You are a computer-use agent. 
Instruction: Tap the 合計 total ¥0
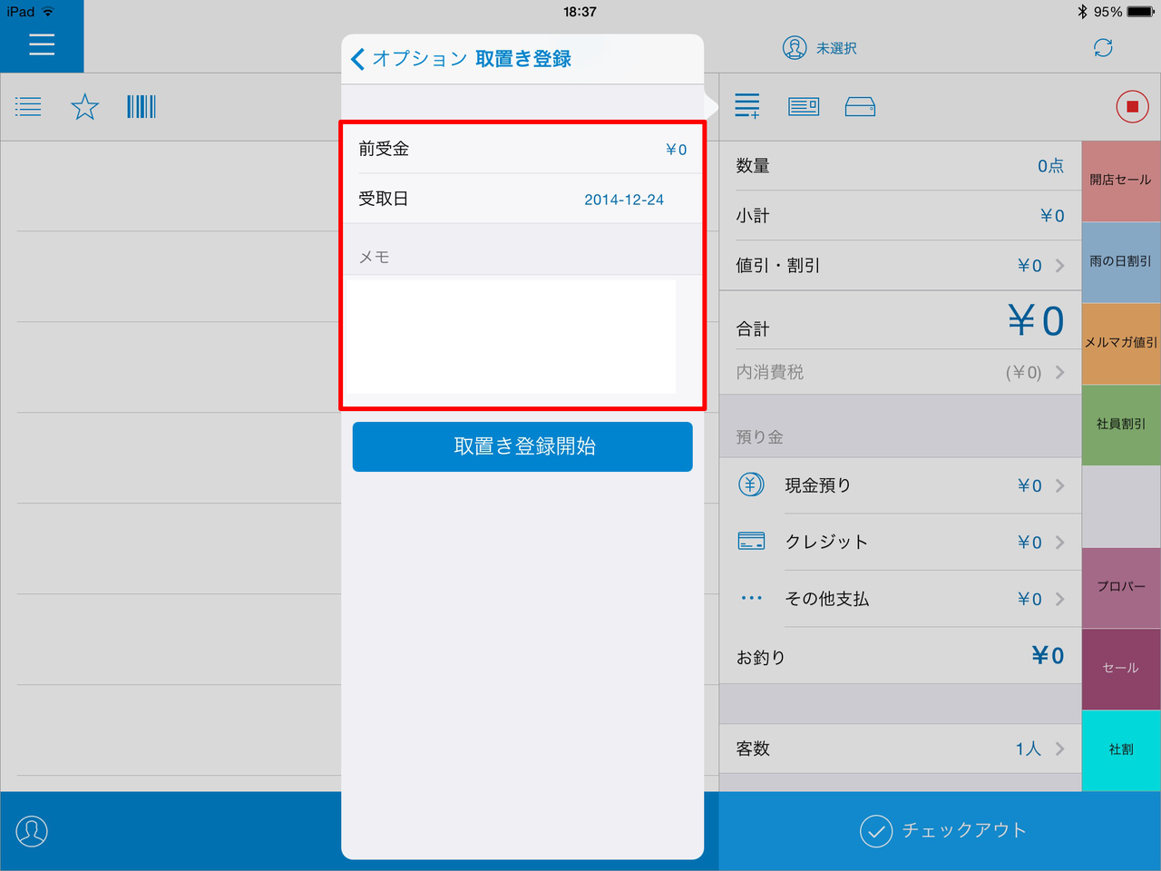click(x=1036, y=322)
